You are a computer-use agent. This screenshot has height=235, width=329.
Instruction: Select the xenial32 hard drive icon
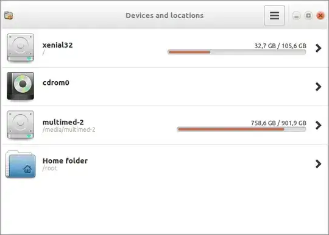tap(20, 48)
